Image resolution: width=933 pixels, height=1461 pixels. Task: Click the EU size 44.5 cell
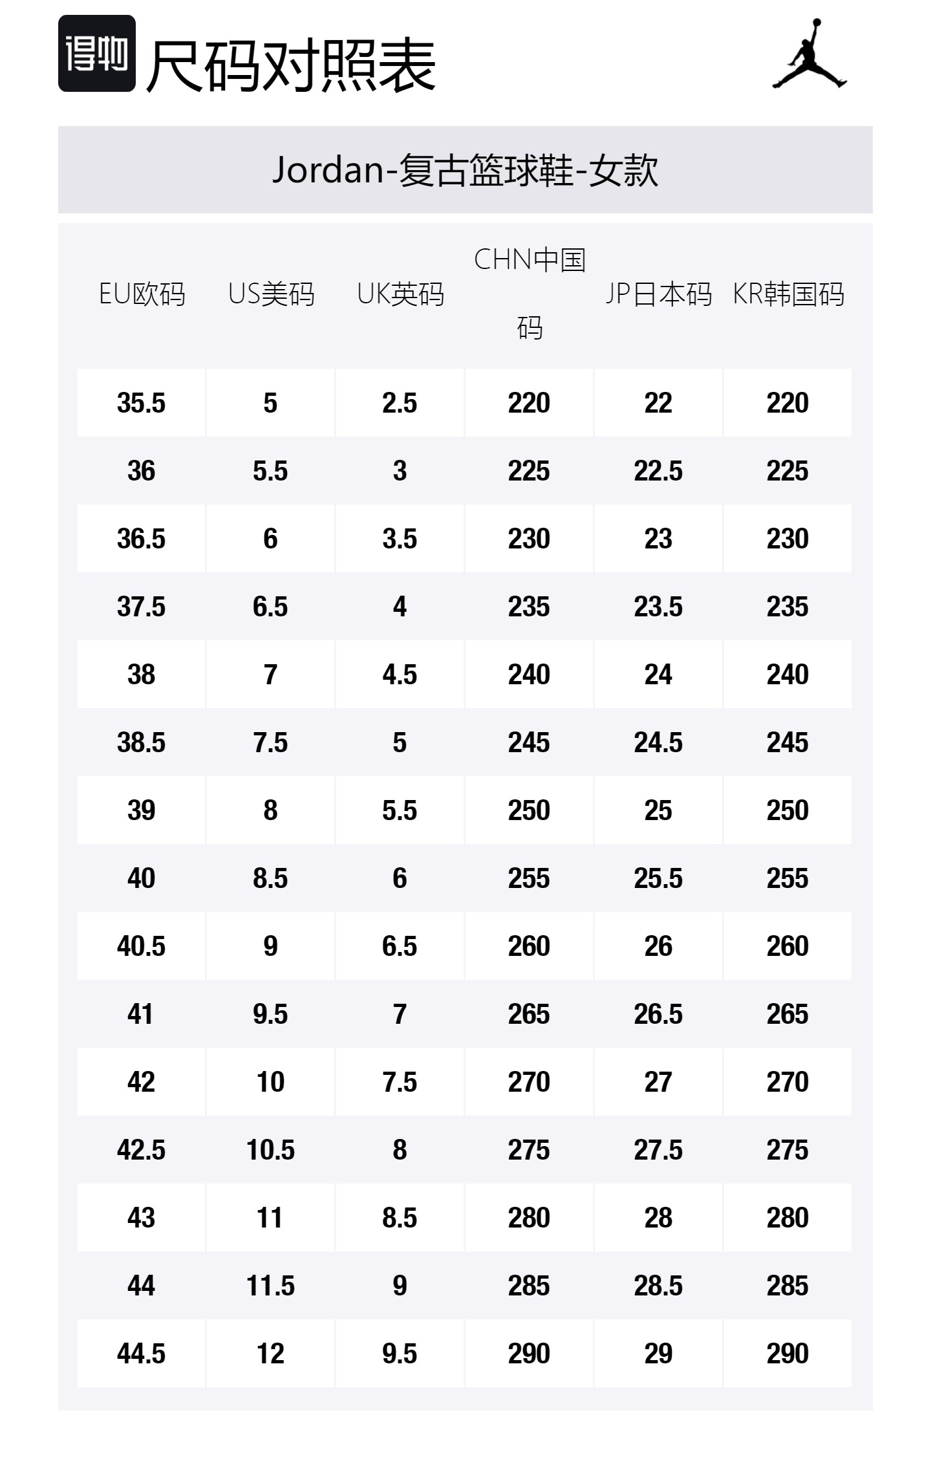142,1354
